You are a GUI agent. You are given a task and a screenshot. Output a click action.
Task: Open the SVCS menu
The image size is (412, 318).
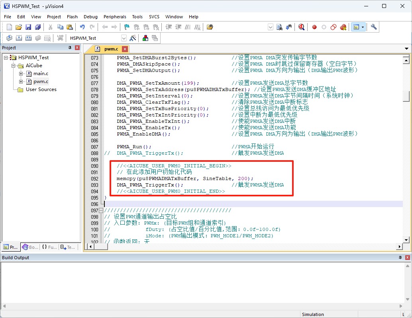point(154,17)
